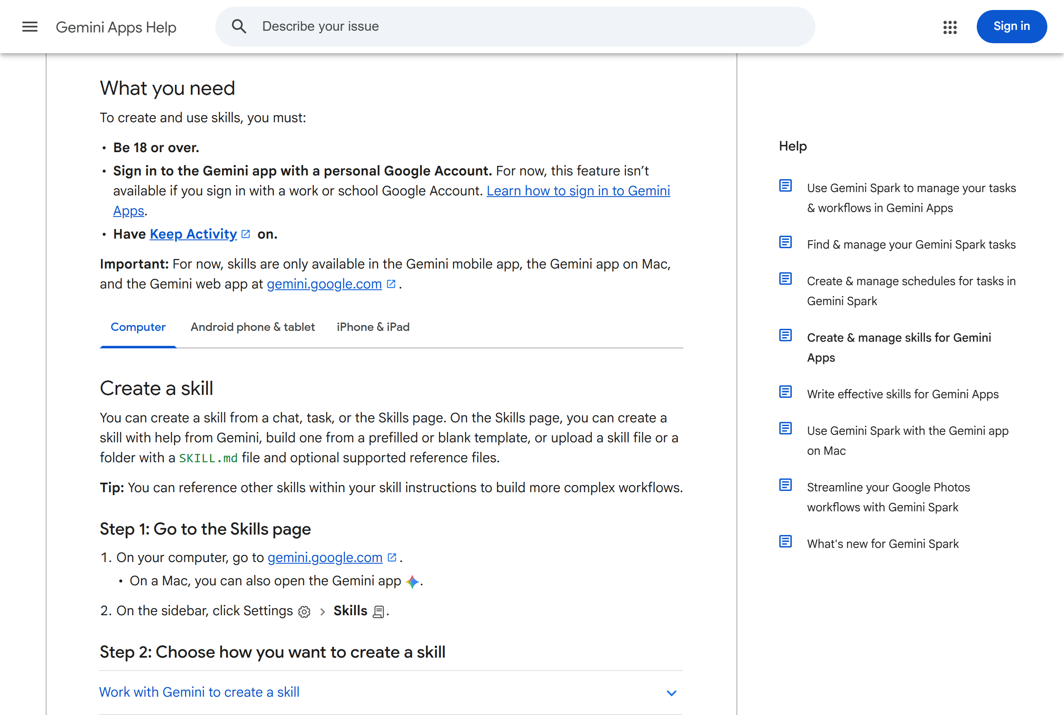Click article icon beside Create & manage schedules
The image size is (1064, 715).
tap(785, 279)
